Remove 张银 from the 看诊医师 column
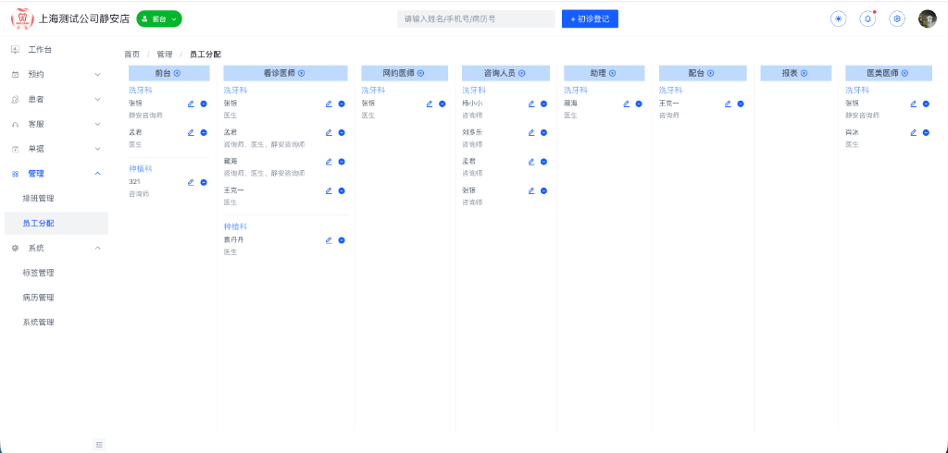Viewport: 948px width, 453px height. coord(342,104)
